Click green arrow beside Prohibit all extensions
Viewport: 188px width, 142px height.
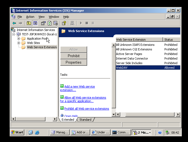62,108
